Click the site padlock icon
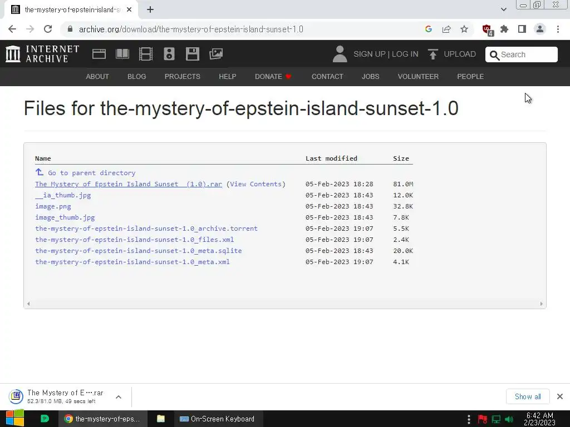570x427 pixels. pos(70,29)
